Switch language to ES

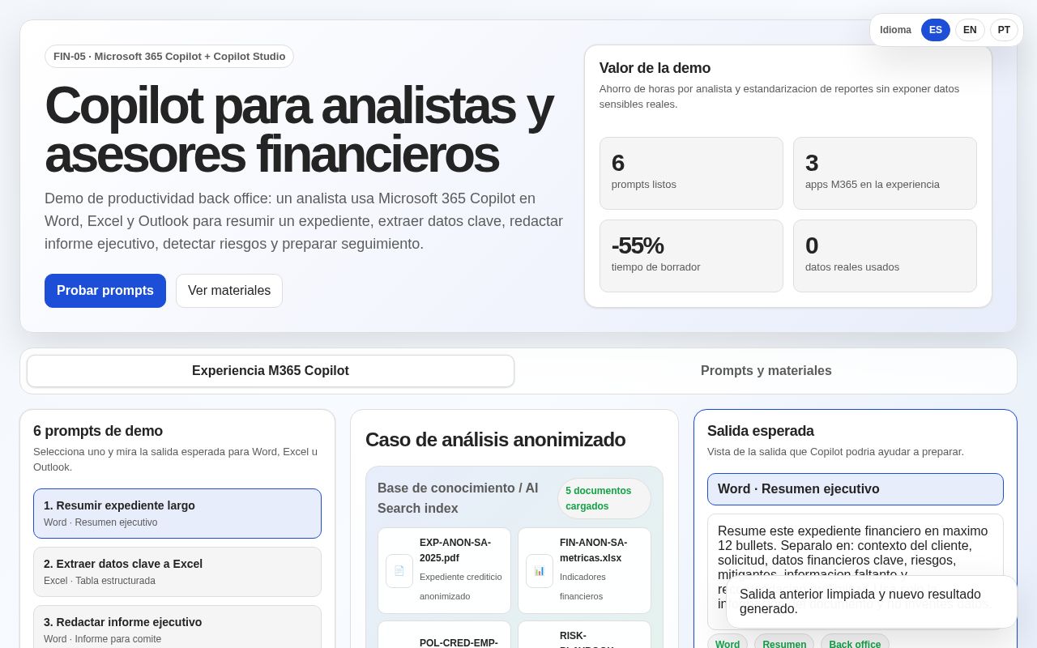click(x=936, y=30)
